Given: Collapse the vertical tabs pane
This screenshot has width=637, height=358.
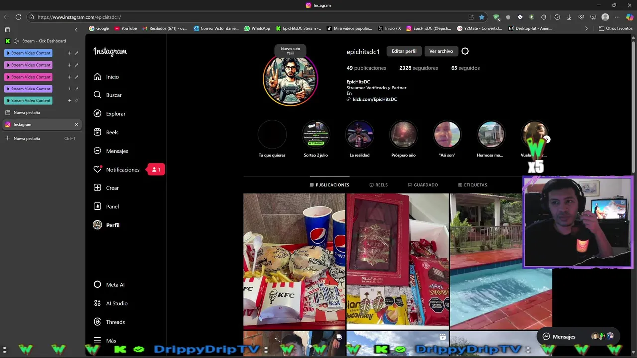Looking at the screenshot, I should 76,30.
